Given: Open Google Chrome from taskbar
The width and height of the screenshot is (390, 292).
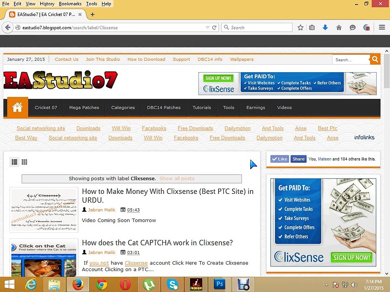Looking at the screenshot, I should tap(102, 285).
